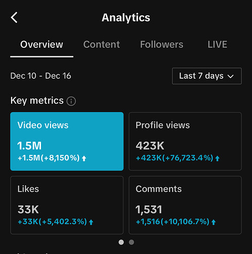Tap the Likes increase arrow icon
The image size is (252, 254).
point(91,223)
